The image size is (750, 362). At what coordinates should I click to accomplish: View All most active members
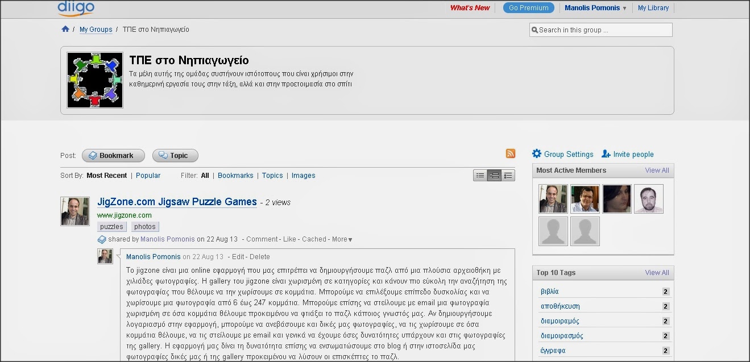click(x=657, y=170)
